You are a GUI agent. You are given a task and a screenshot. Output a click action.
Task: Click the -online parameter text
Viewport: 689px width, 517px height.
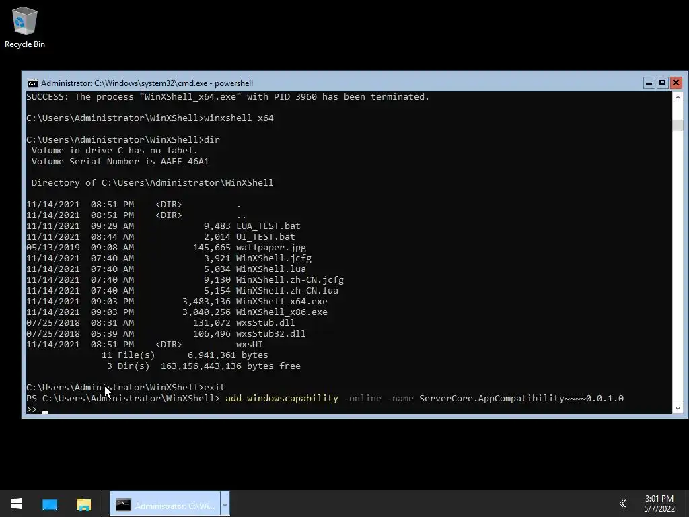[x=363, y=399]
